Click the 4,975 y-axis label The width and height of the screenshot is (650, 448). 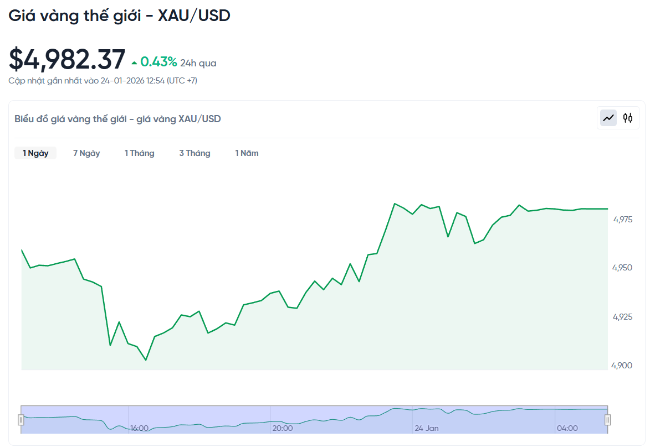click(623, 220)
